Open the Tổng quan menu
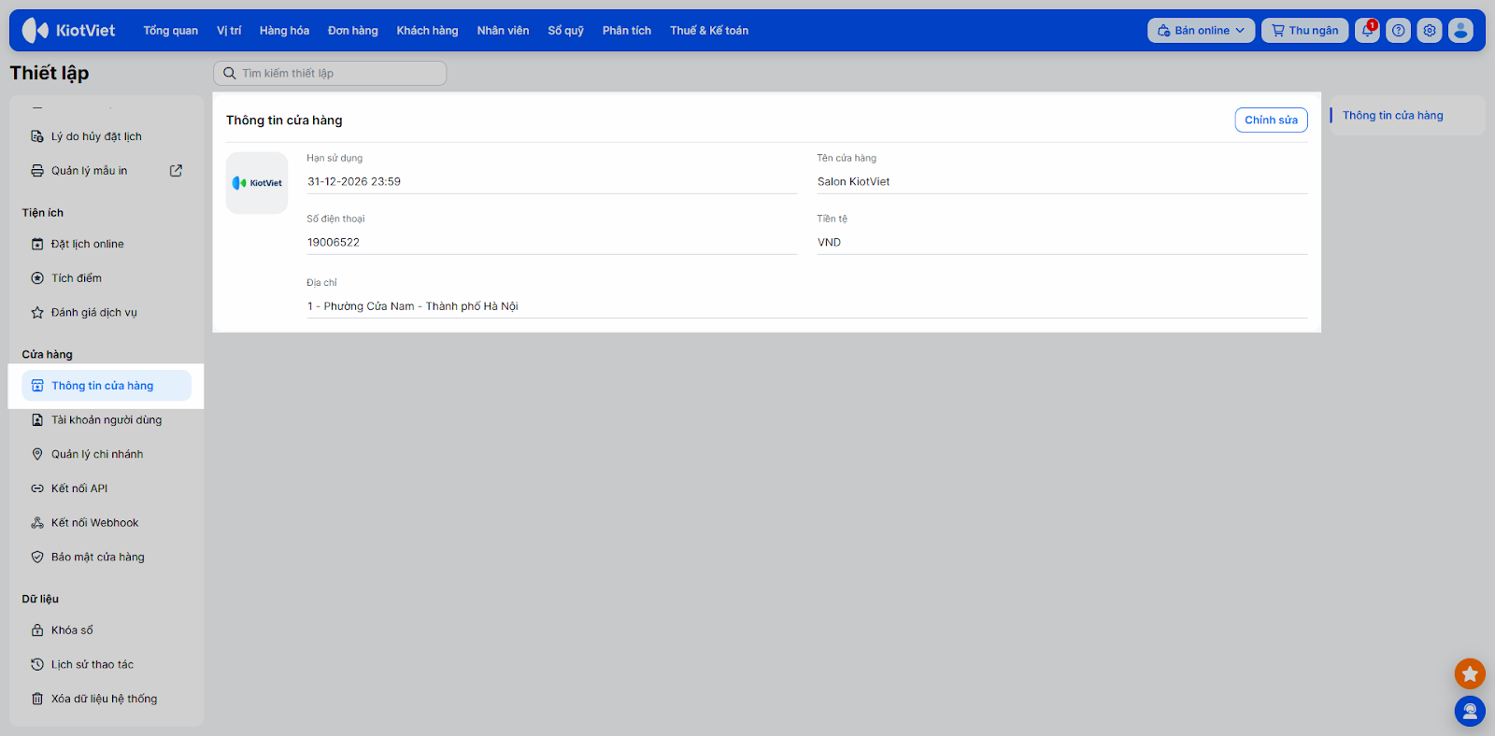This screenshot has width=1495, height=736. pos(171,31)
